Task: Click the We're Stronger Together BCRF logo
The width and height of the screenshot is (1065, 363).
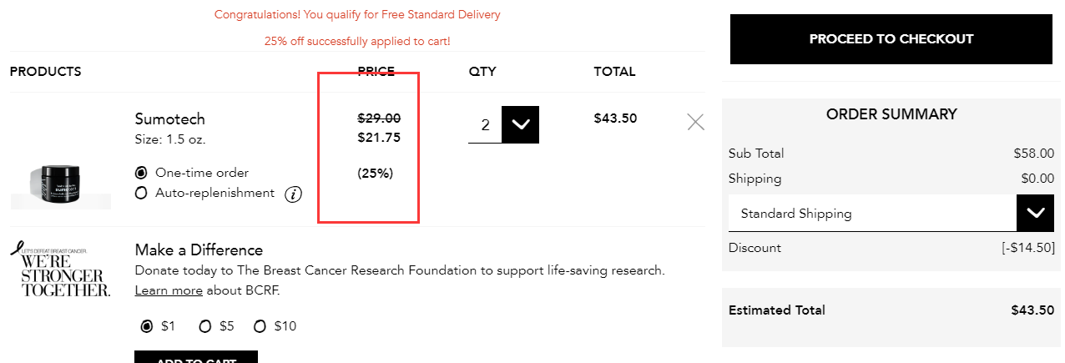Action: pyautogui.click(x=60, y=269)
